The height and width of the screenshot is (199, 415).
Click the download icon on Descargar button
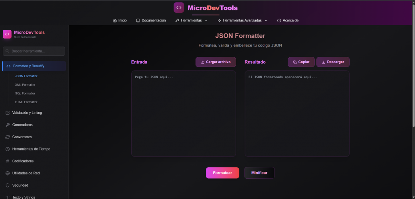[x=324, y=62]
